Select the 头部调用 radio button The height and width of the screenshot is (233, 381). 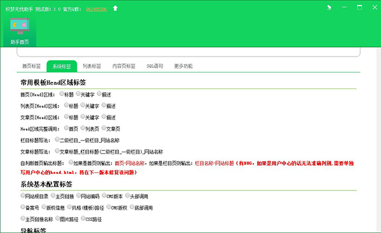point(128,196)
